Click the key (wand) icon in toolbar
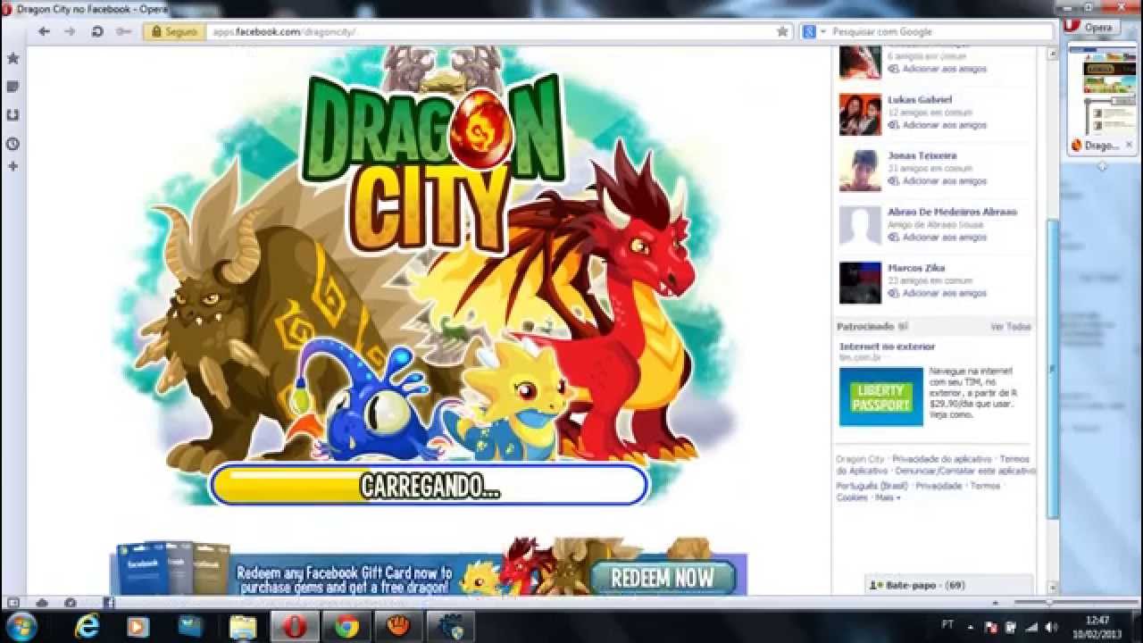 (x=124, y=31)
